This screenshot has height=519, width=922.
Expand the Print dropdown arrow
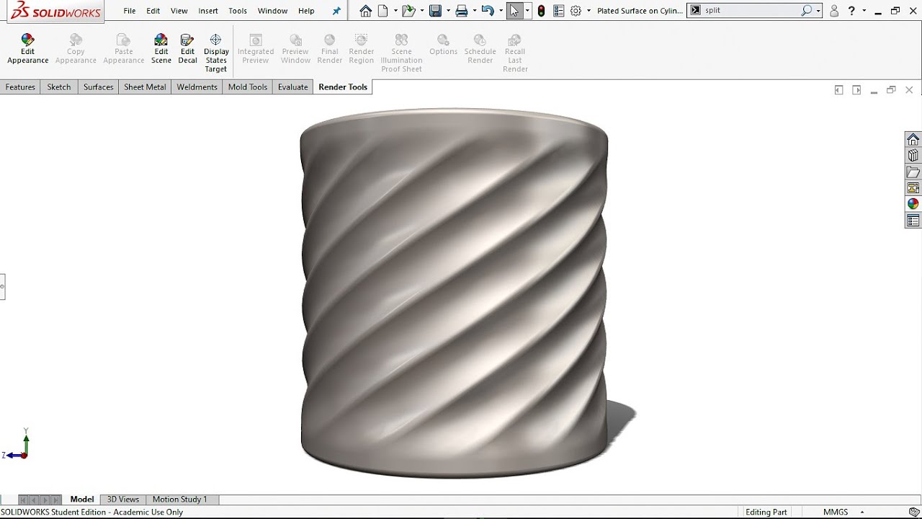tap(475, 11)
